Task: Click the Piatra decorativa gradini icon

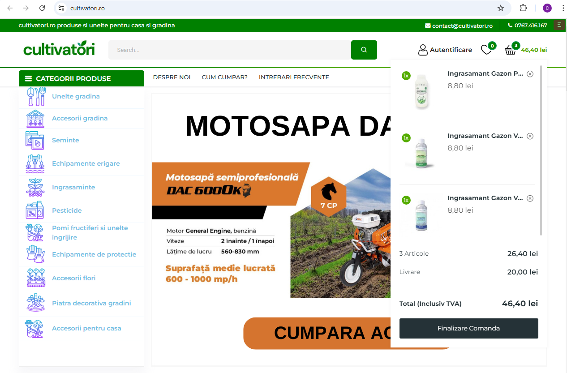Action: [35, 303]
